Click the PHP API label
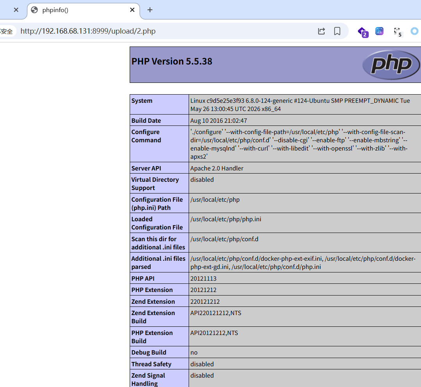421x387 pixels. 143,278
